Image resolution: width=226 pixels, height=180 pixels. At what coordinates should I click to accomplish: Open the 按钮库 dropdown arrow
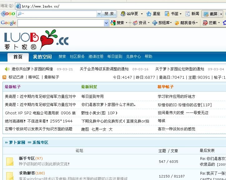(171, 23)
